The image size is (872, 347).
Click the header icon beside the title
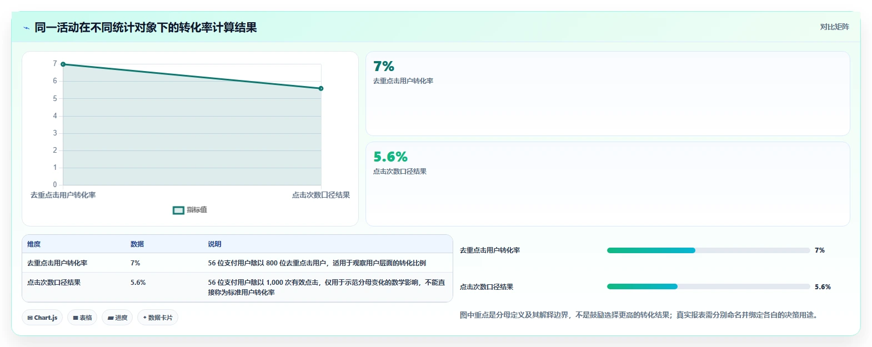click(x=26, y=28)
